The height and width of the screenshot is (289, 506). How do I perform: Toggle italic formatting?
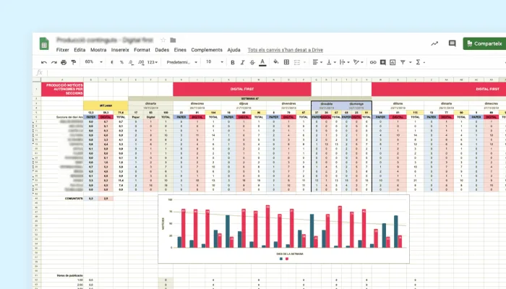(242, 62)
